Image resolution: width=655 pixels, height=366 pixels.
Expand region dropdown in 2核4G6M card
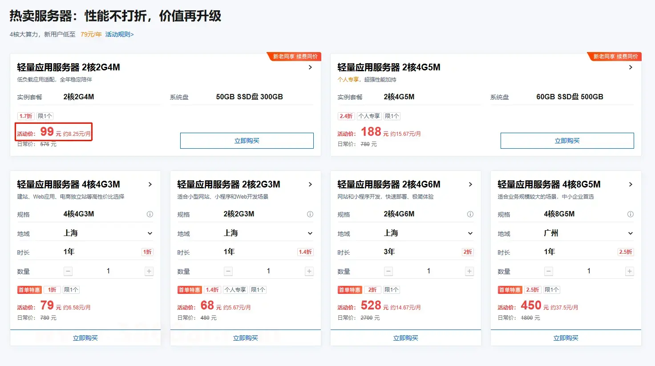coord(470,233)
